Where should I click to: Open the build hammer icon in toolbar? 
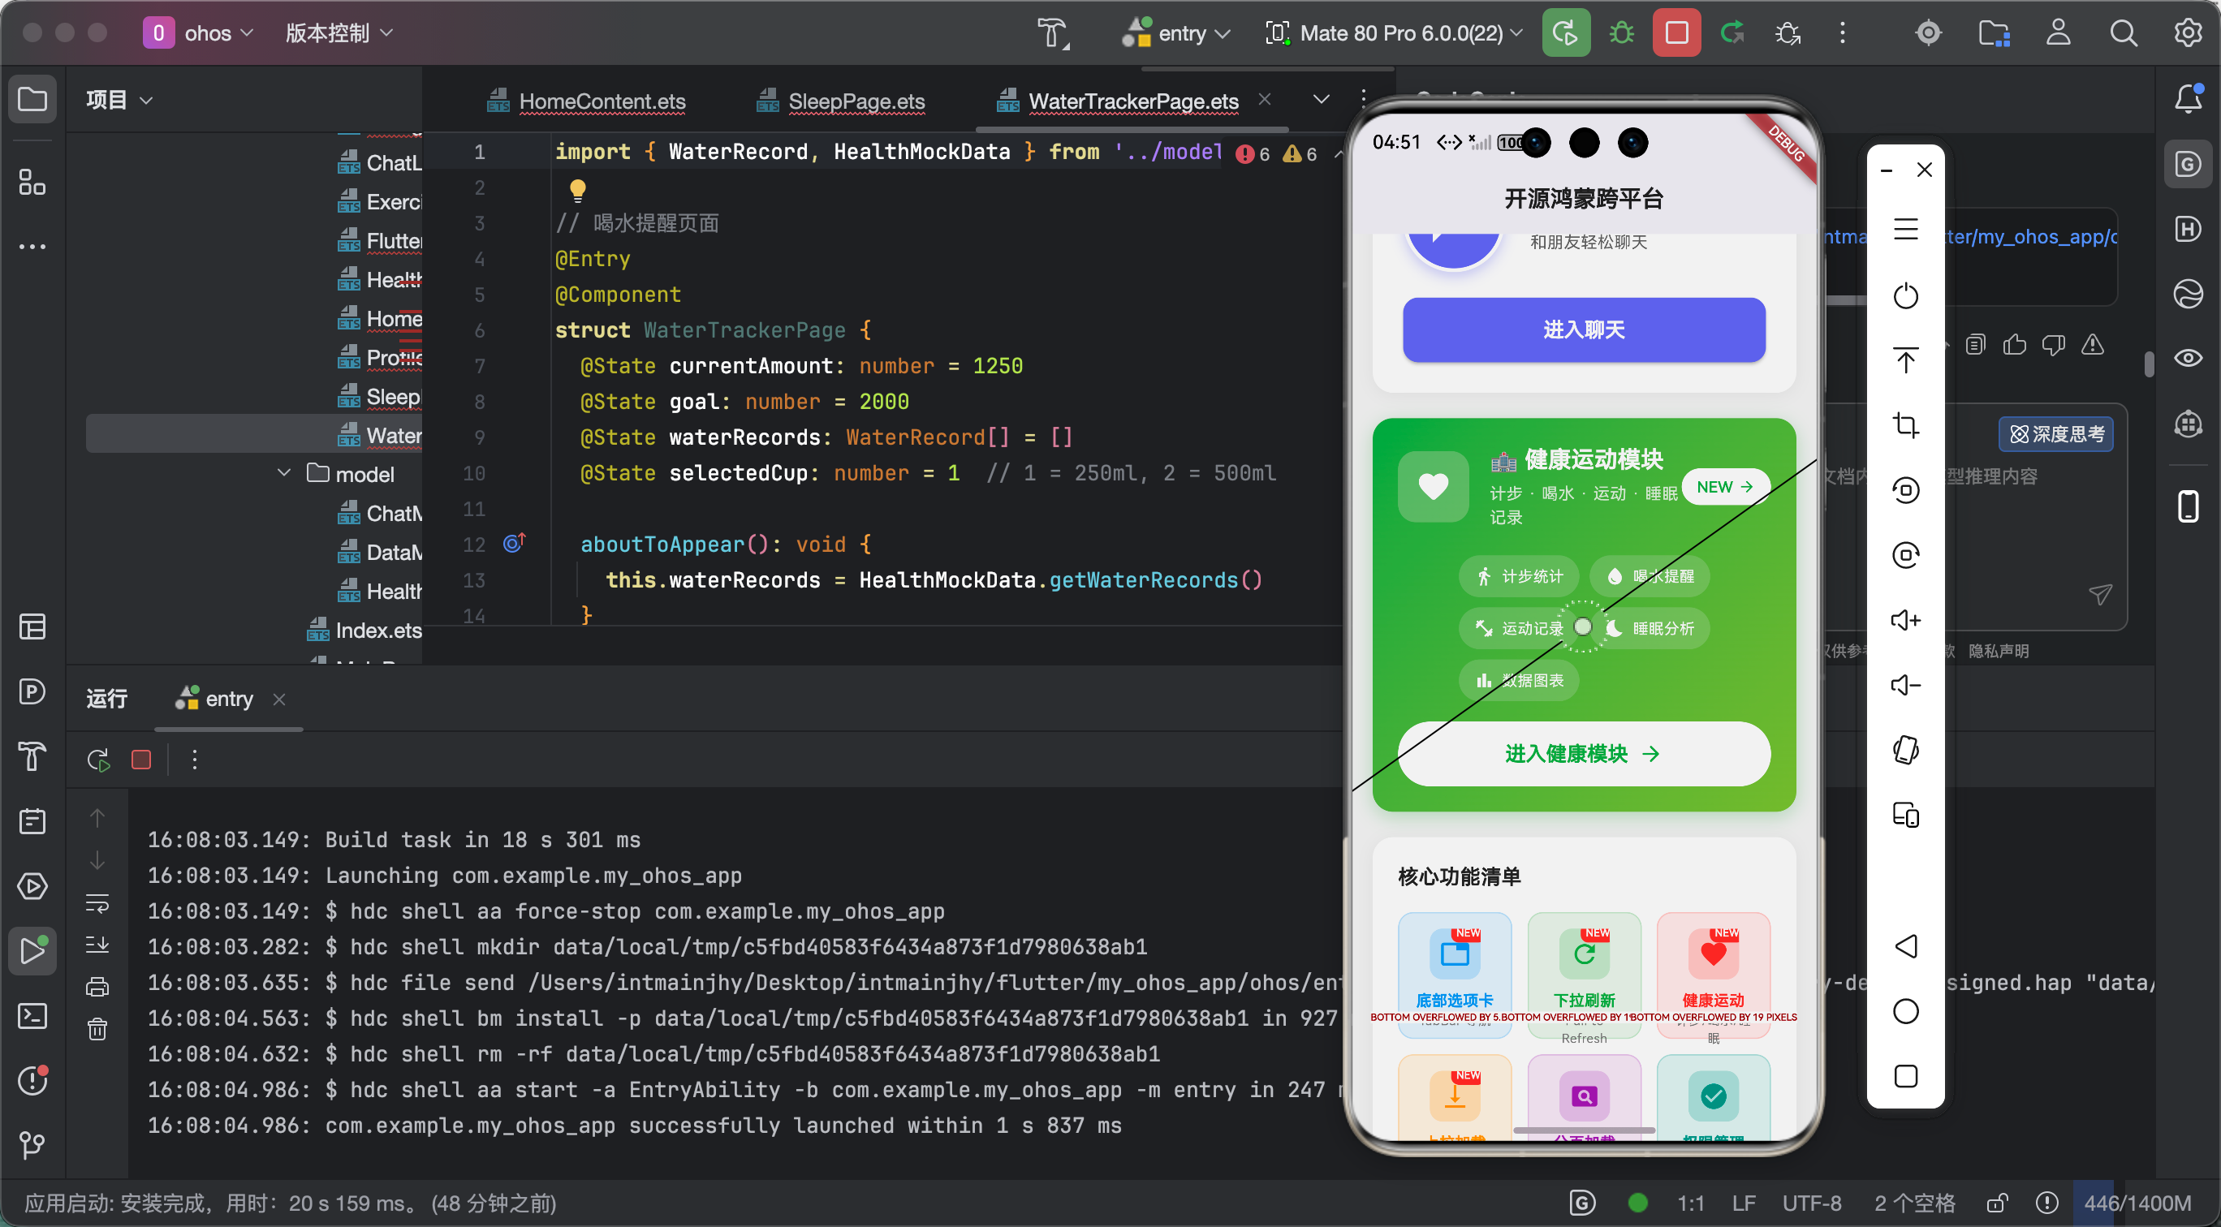pos(1052,32)
